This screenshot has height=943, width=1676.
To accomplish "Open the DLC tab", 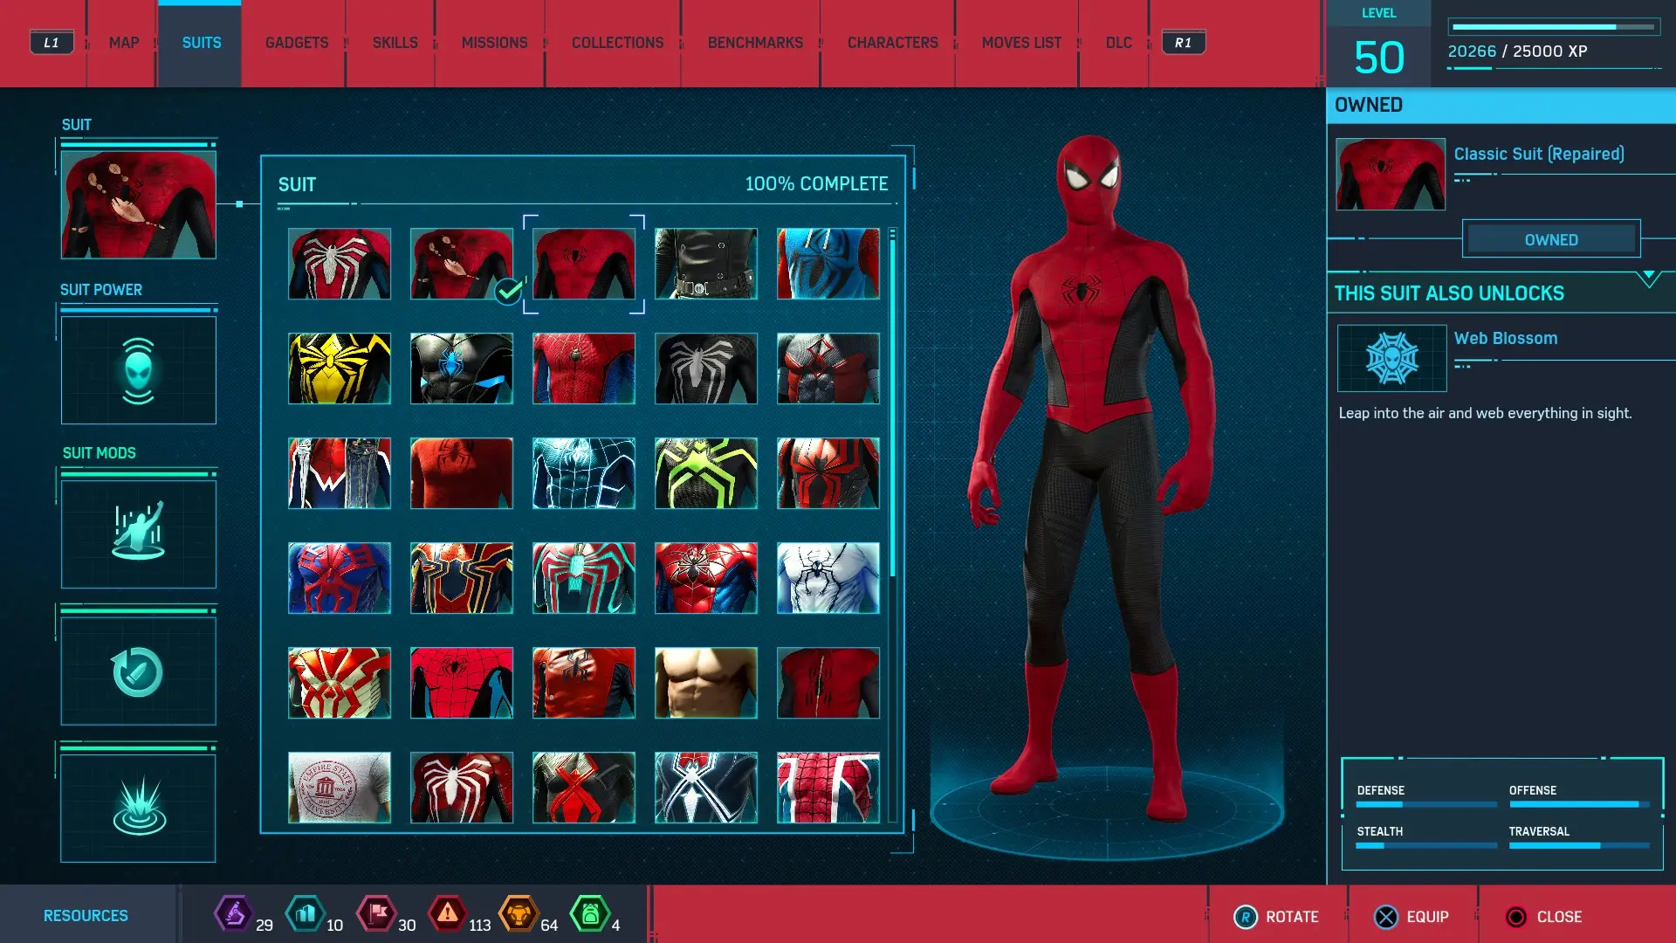I will pyautogui.click(x=1118, y=43).
